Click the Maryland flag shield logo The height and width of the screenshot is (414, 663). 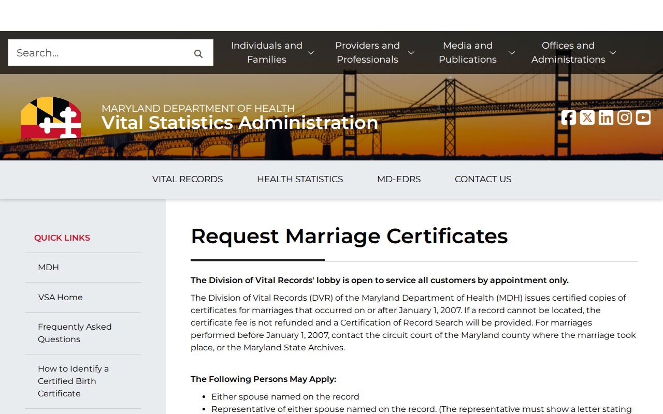[51, 117]
